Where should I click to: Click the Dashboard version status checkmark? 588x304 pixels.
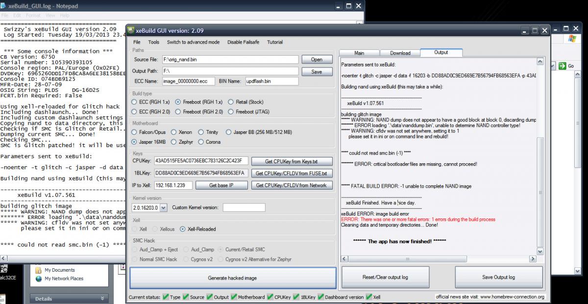pyautogui.click(x=321, y=297)
